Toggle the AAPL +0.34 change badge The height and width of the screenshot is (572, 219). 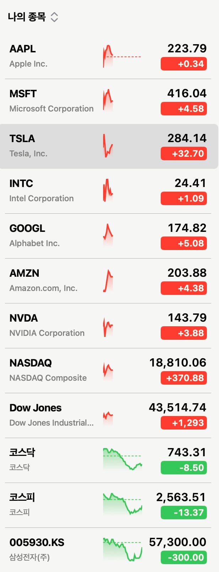click(x=184, y=64)
